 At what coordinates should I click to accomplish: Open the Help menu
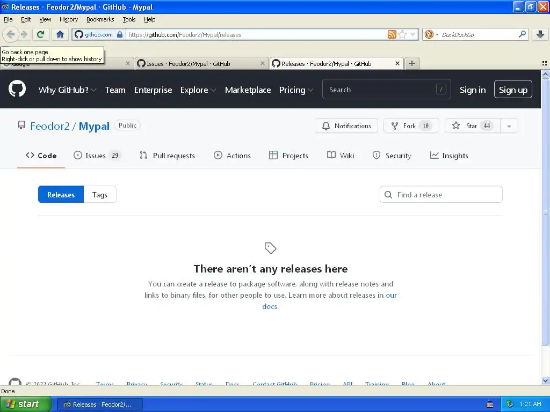(x=149, y=19)
